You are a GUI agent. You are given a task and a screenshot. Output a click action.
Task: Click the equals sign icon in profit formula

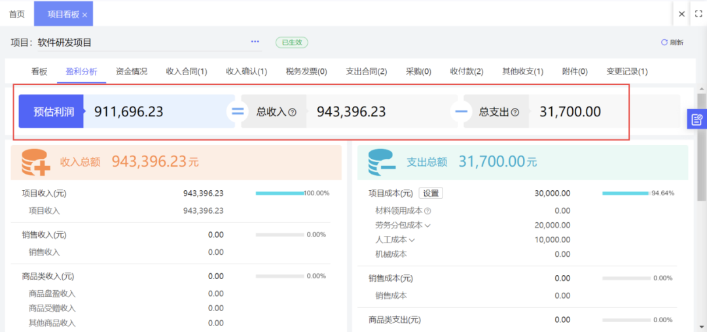(237, 112)
